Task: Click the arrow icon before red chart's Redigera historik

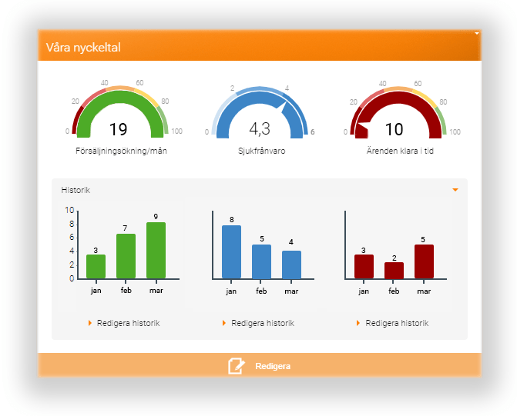Action: pyautogui.click(x=358, y=323)
